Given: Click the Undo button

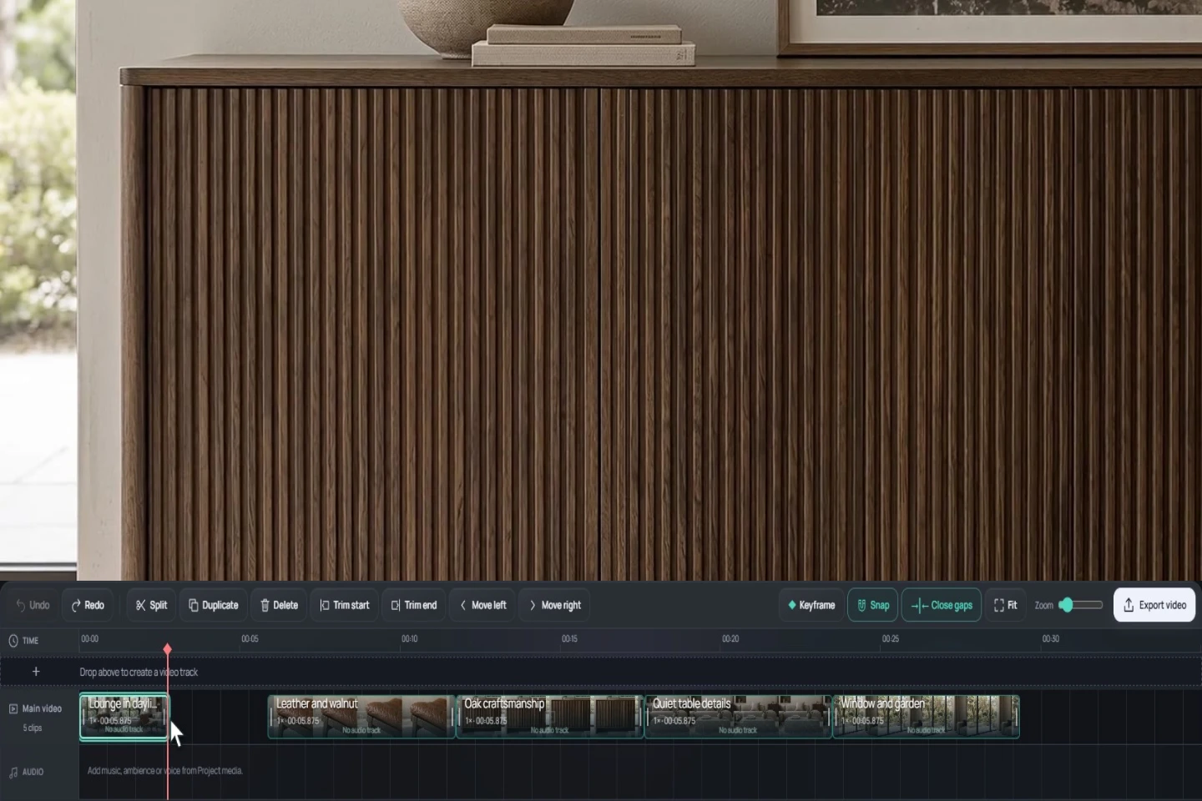Looking at the screenshot, I should tap(33, 605).
